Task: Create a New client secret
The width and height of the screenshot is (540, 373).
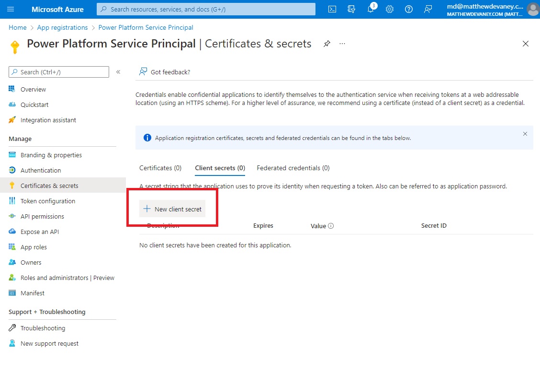Action: pyautogui.click(x=172, y=209)
